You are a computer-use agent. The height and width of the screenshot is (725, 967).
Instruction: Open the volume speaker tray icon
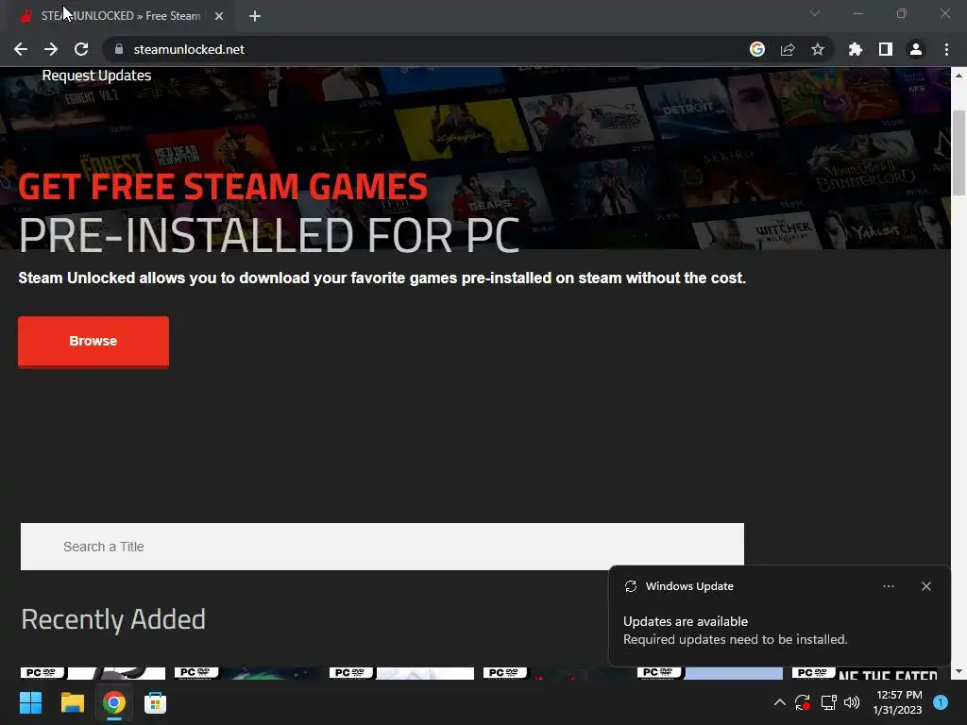[x=852, y=702]
